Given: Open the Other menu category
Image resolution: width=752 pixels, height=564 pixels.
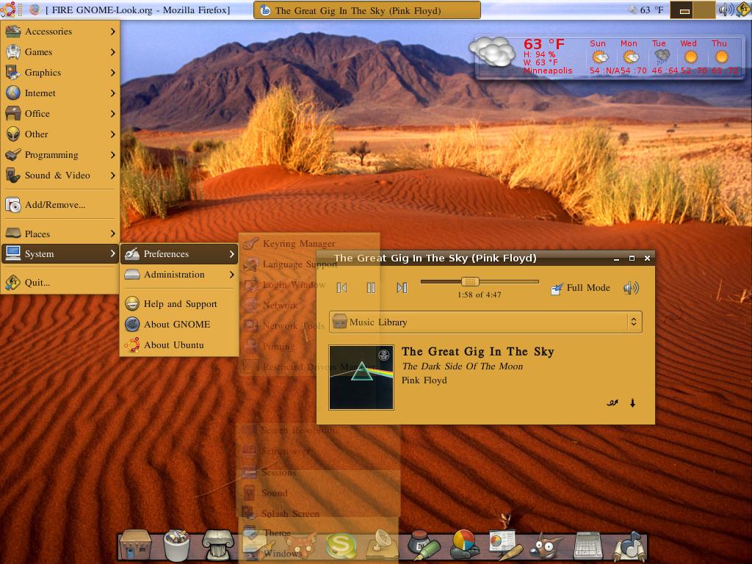Looking at the screenshot, I should click(x=60, y=134).
